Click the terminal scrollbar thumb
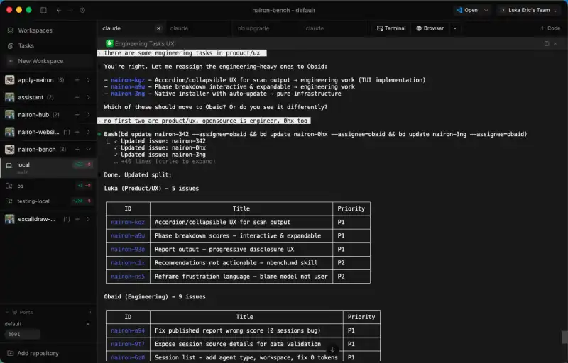 click(564, 337)
